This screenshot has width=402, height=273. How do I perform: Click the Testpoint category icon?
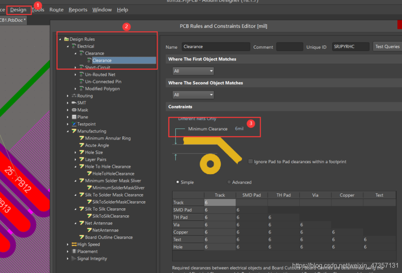pos(74,124)
